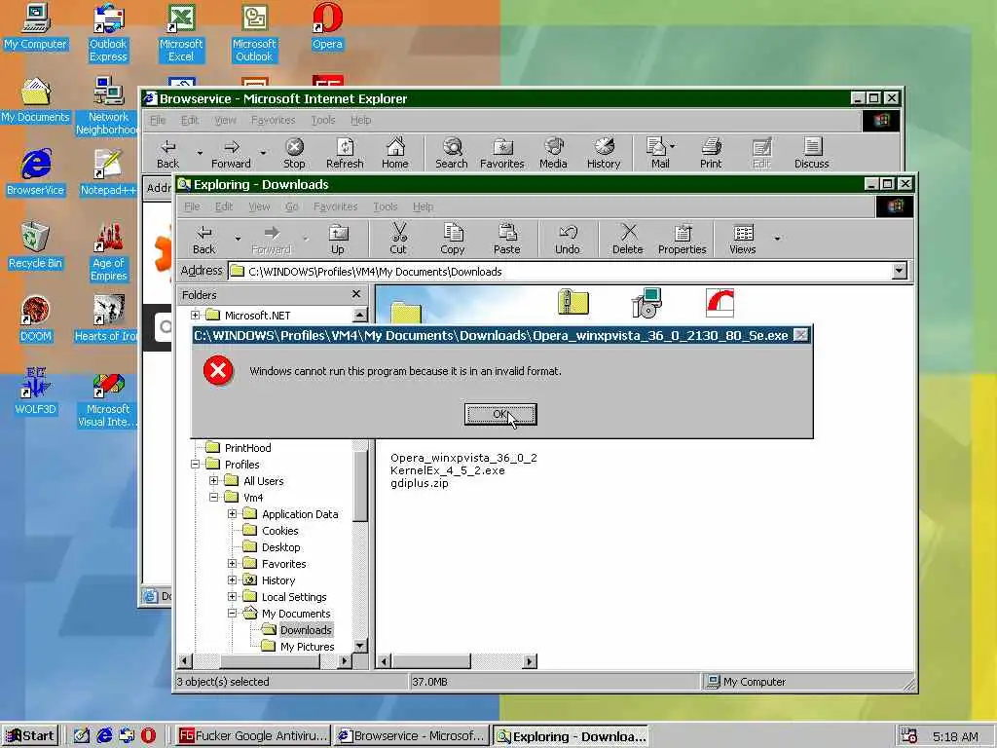Expand the All Users tree node
Viewport: 997px width, 748px height.
tap(213, 481)
